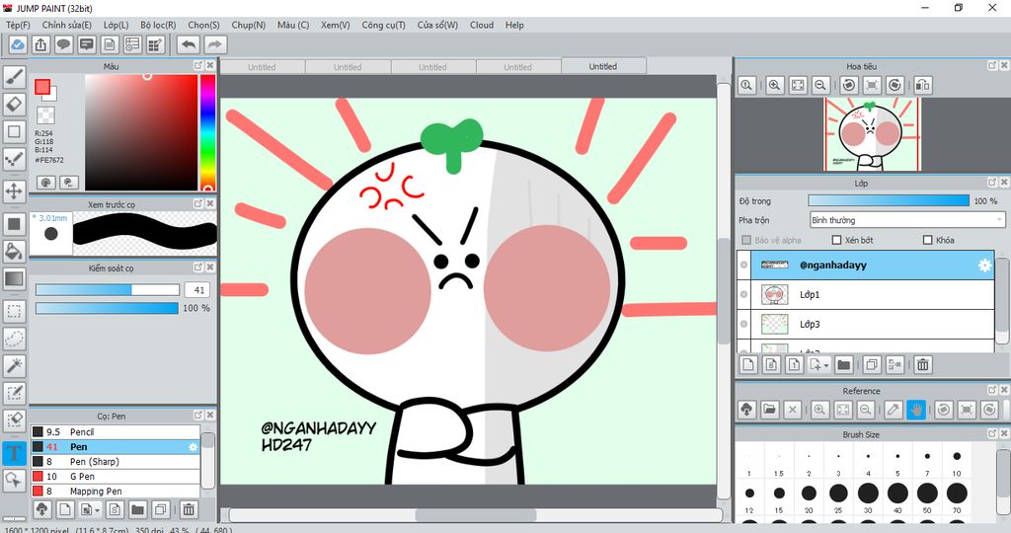Click the foreground red color swatch
Image resolution: width=1011 pixels, height=533 pixels.
pyautogui.click(x=42, y=87)
